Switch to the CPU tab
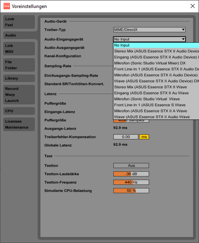Screen dimensions: 199x243 (x=19, y=111)
